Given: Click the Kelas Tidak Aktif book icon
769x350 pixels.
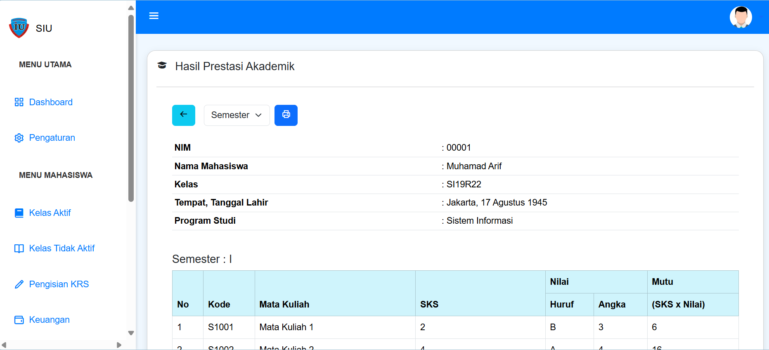Looking at the screenshot, I should [x=19, y=248].
